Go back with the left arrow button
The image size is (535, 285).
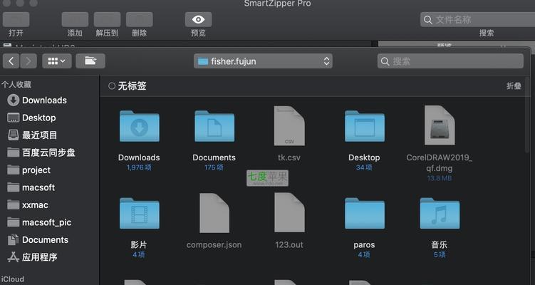pyautogui.click(x=11, y=61)
